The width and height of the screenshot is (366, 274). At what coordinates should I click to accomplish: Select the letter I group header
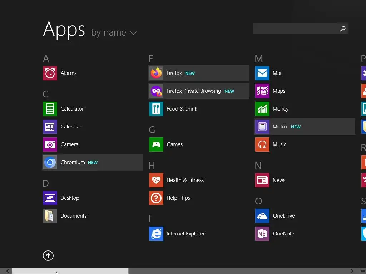click(150, 219)
